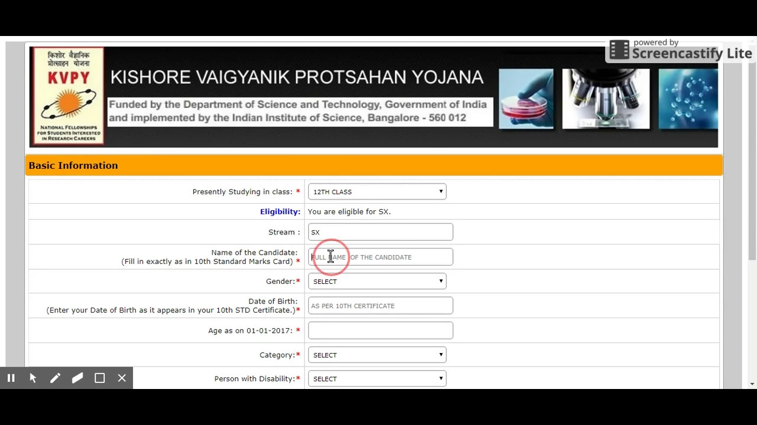The width and height of the screenshot is (757, 425).
Task: Click the Stream field showing SX
Action: point(380,232)
